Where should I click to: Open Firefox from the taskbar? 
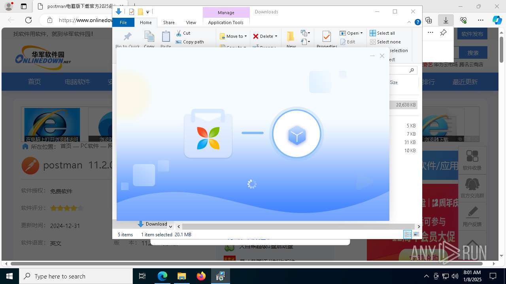click(201, 276)
